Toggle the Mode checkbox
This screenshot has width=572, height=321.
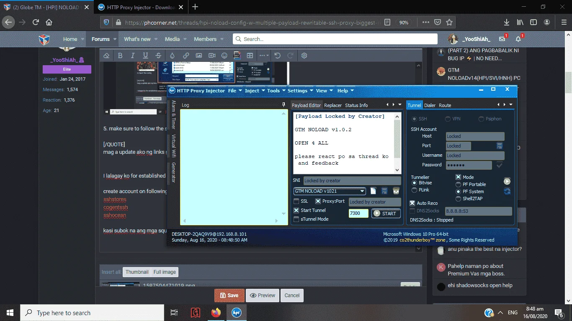pyautogui.click(x=458, y=177)
